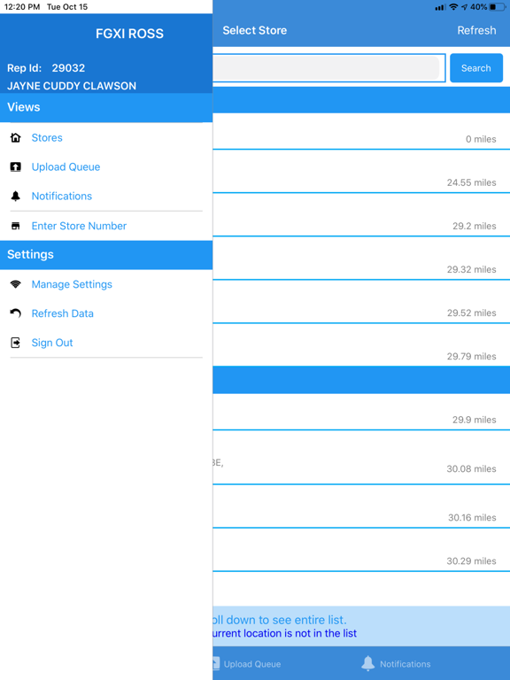510x680 pixels.
Task: Select the store row at 30.29 miles
Action: pos(361,550)
